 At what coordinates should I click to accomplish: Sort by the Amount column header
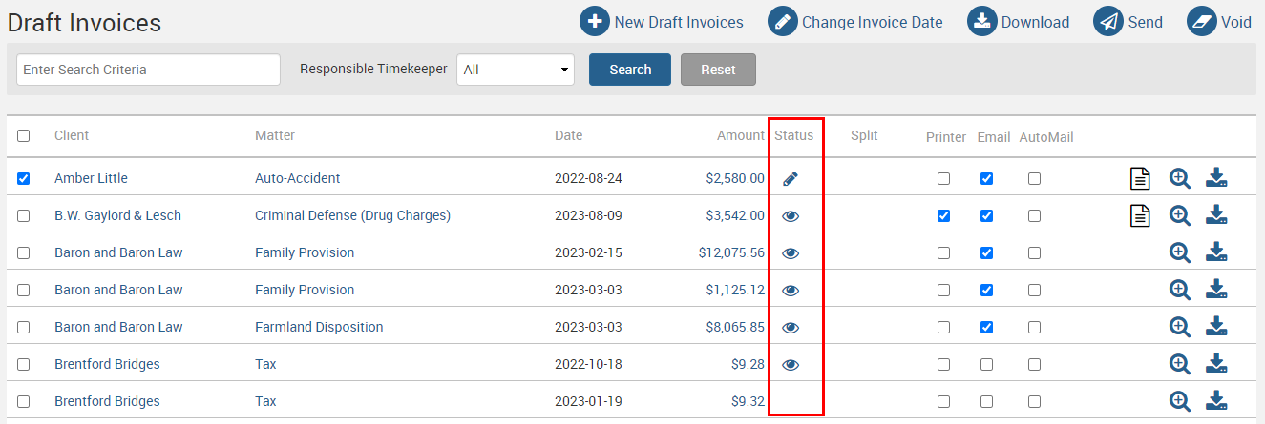[741, 136]
